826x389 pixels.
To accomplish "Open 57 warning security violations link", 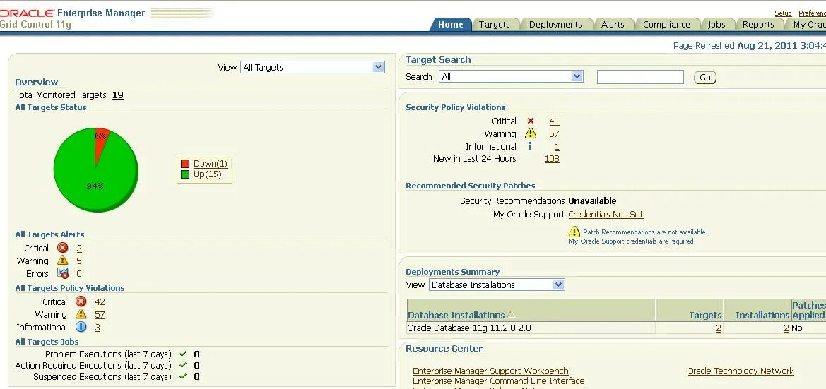I will (x=554, y=133).
